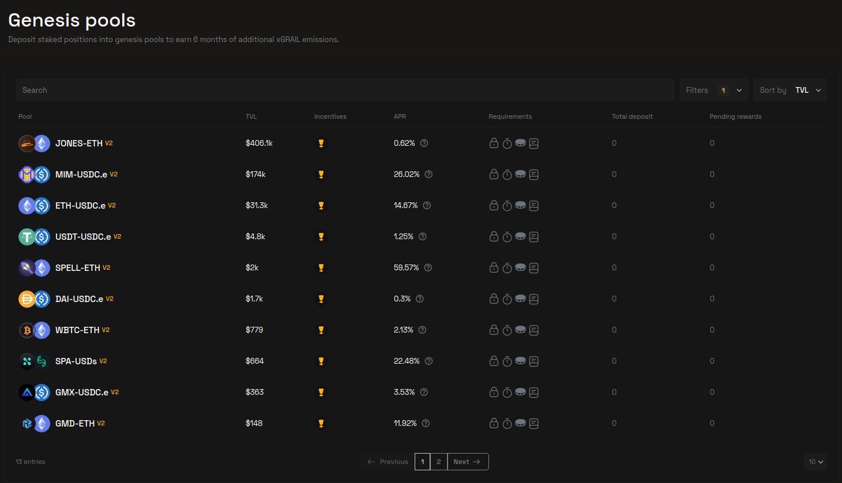Open the USDT-USDC.e pool
This screenshot has width=842, height=483.
(x=83, y=236)
